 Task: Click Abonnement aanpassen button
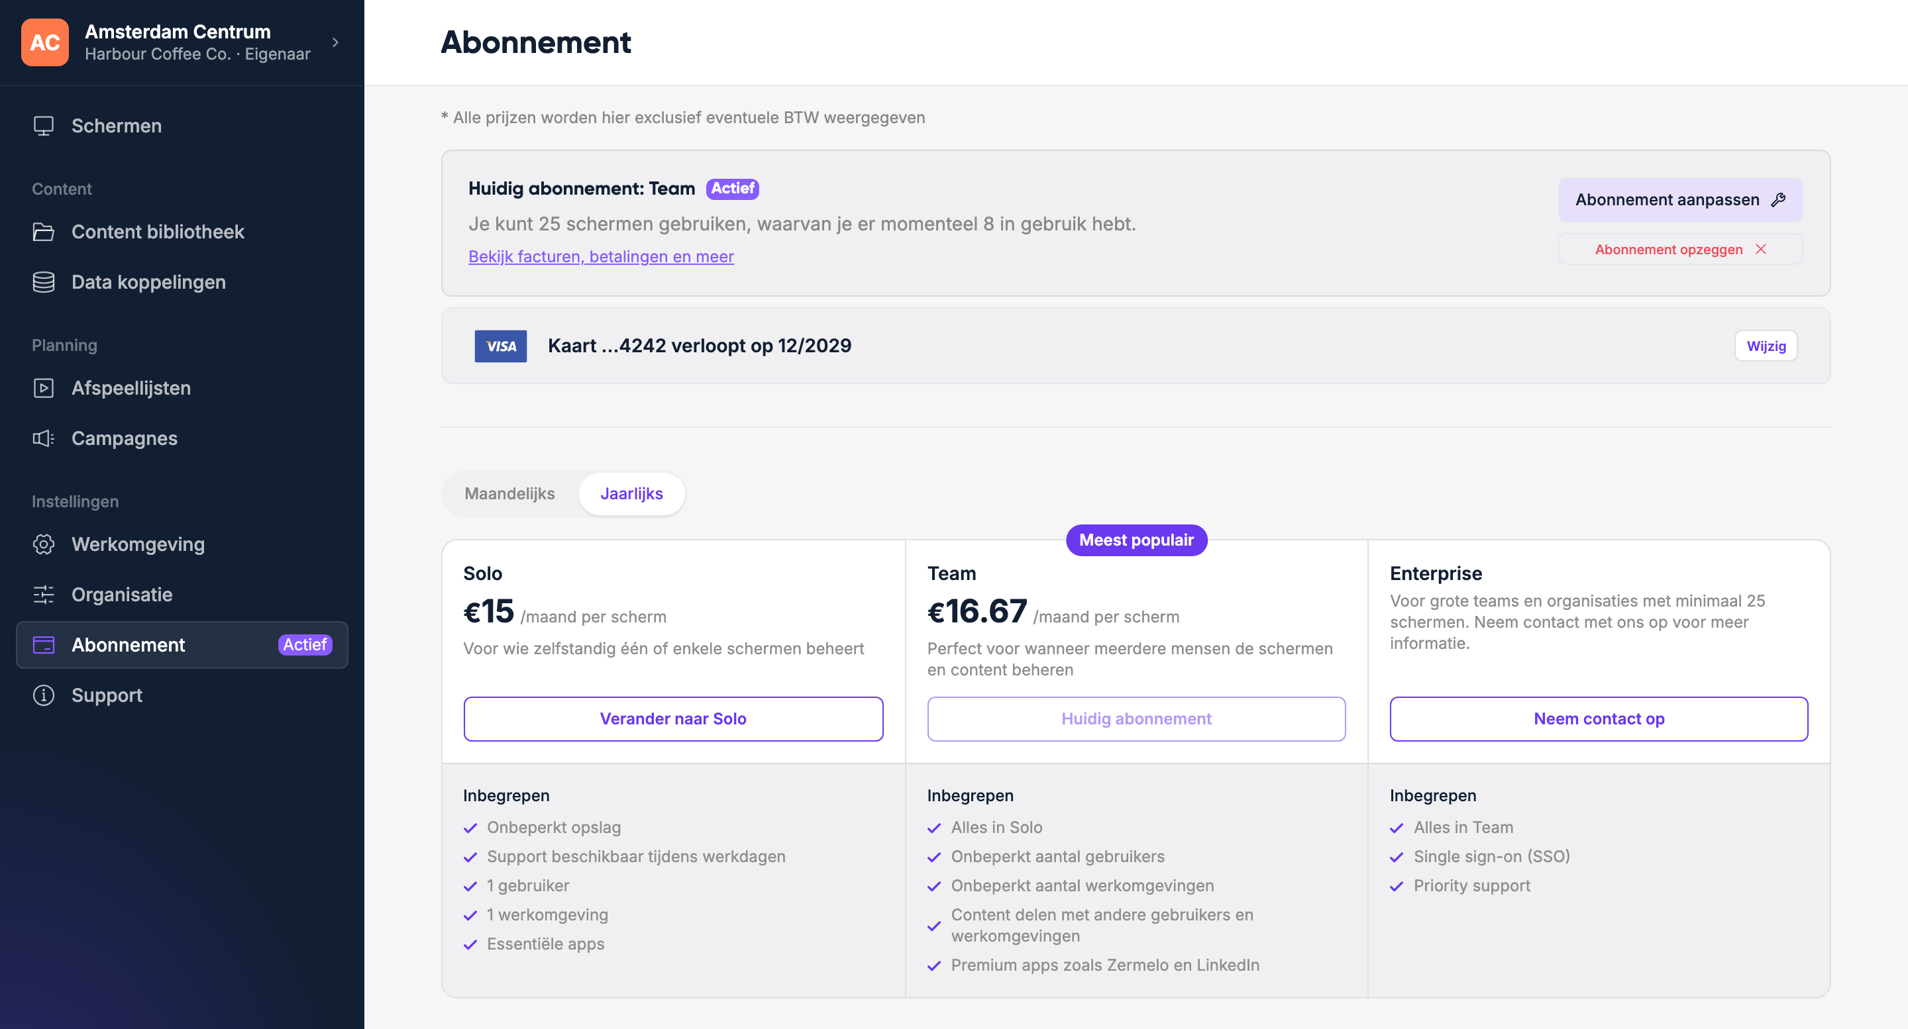pyautogui.click(x=1681, y=200)
